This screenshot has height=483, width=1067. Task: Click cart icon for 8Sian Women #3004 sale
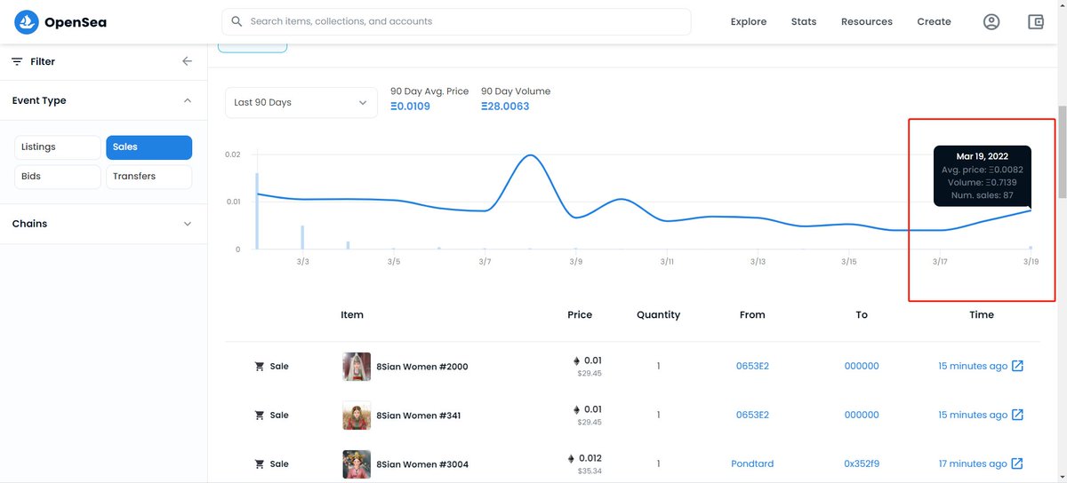[x=260, y=463]
